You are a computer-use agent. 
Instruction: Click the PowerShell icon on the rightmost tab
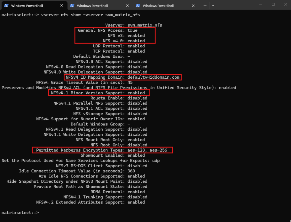point(138,6)
